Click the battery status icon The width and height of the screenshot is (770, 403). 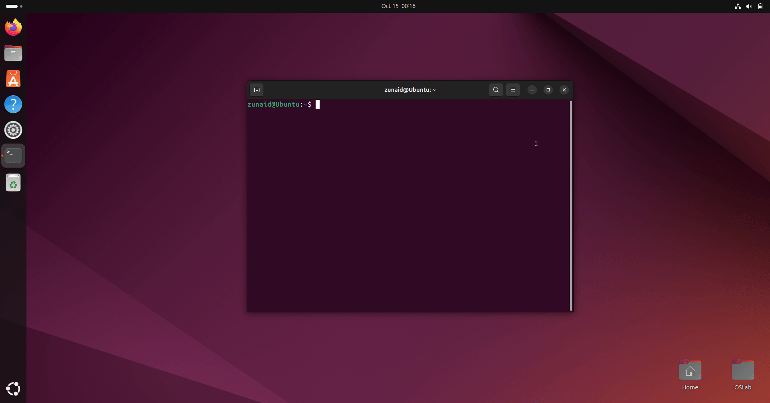(x=760, y=6)
